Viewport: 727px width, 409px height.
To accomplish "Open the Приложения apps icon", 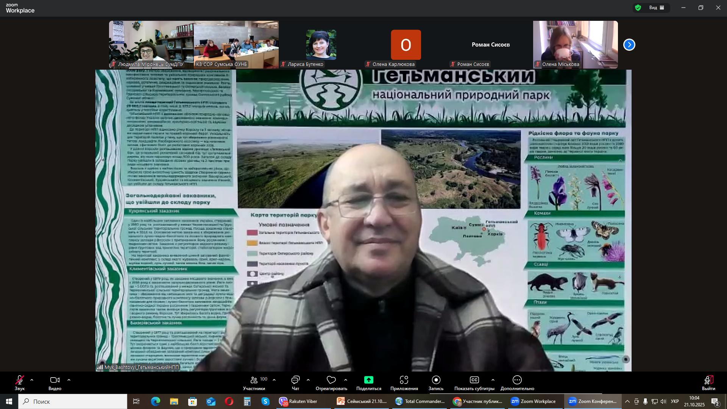I will click(404, 380).
